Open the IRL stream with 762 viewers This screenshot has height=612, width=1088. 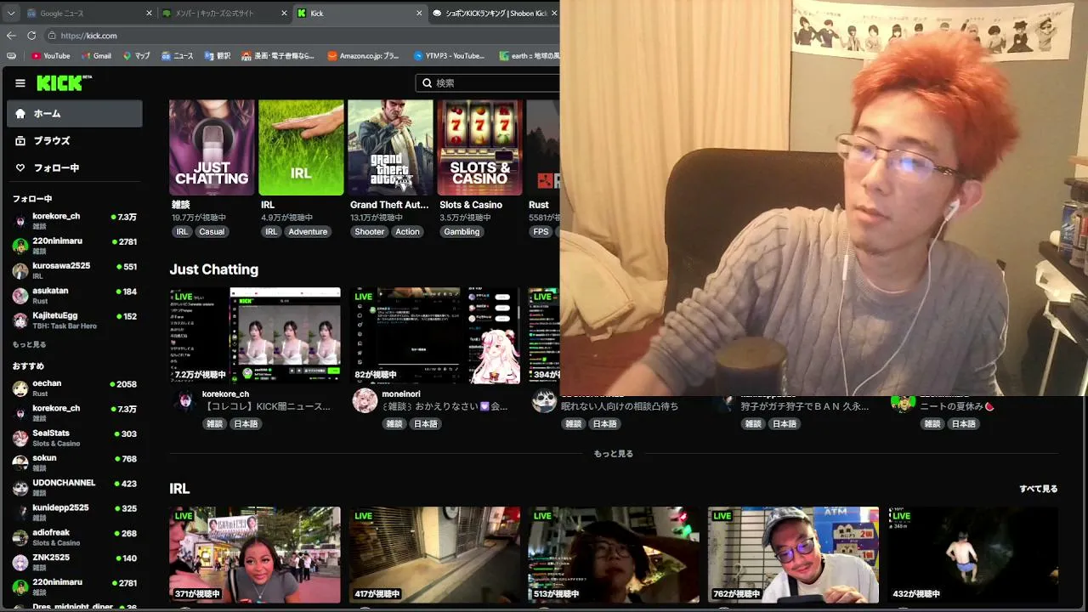point(793,555)
